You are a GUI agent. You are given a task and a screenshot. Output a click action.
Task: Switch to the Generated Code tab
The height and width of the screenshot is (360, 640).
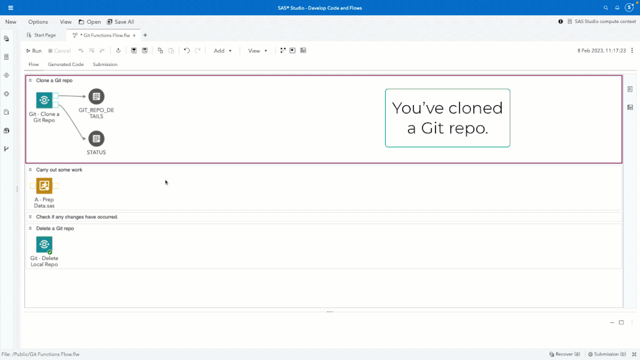(66, 65)
